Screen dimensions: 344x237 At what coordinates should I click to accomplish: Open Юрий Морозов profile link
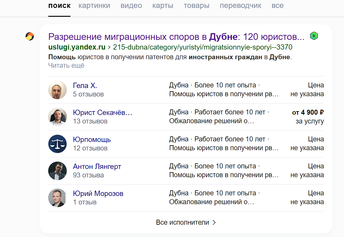(98, 194)
